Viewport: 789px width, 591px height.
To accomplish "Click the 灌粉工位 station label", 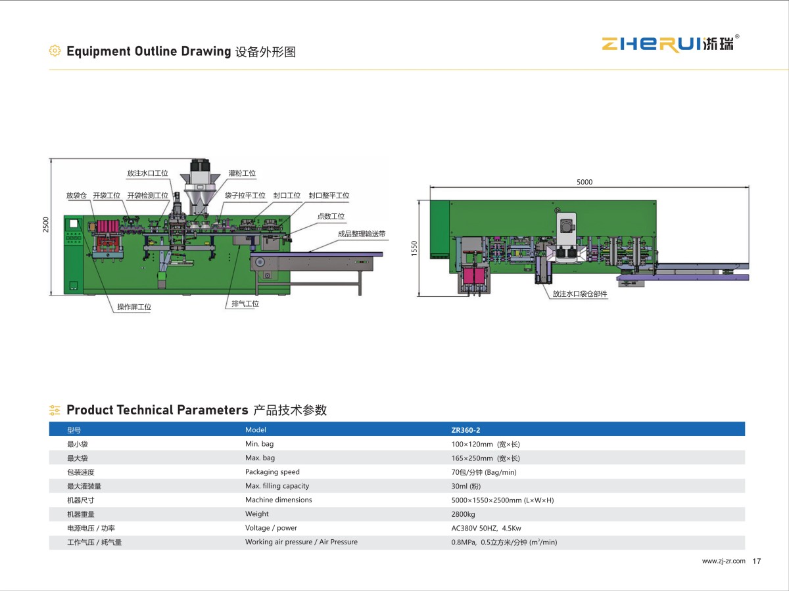I will pyautogui.click(x=242, y=173).
